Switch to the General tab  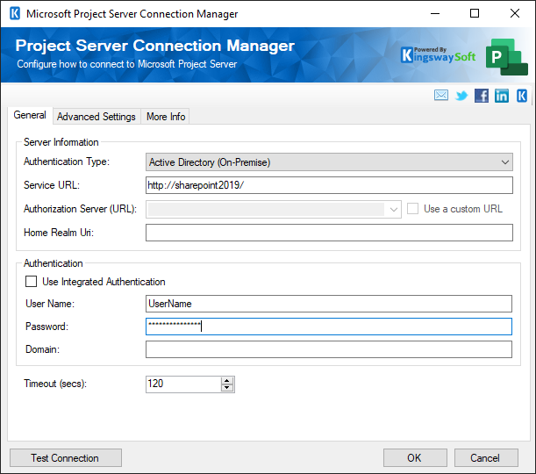click(x=30, y=115)
